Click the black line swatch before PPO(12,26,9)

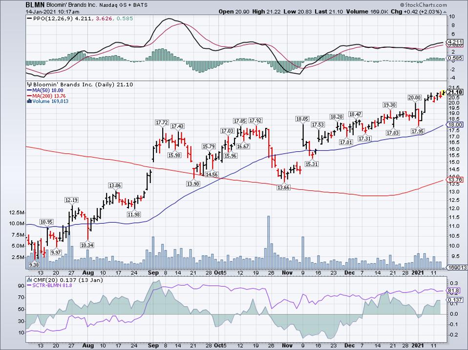pyautogui.click(x=29, y=19)
